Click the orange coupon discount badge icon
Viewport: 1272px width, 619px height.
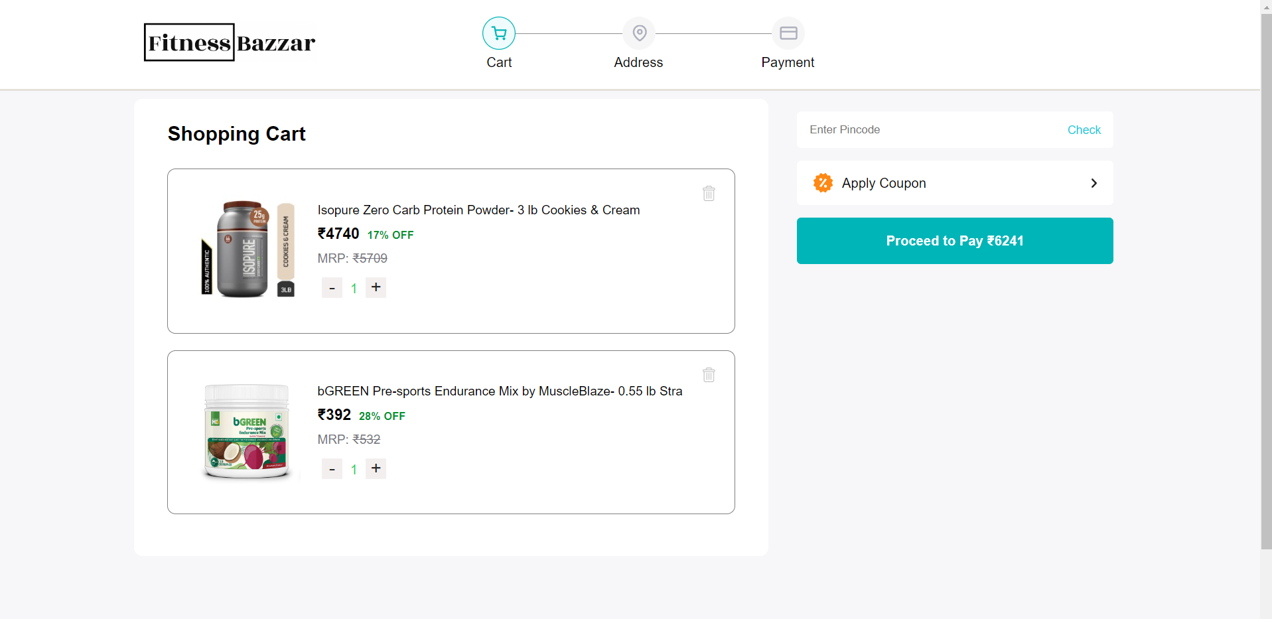(823, 182)
